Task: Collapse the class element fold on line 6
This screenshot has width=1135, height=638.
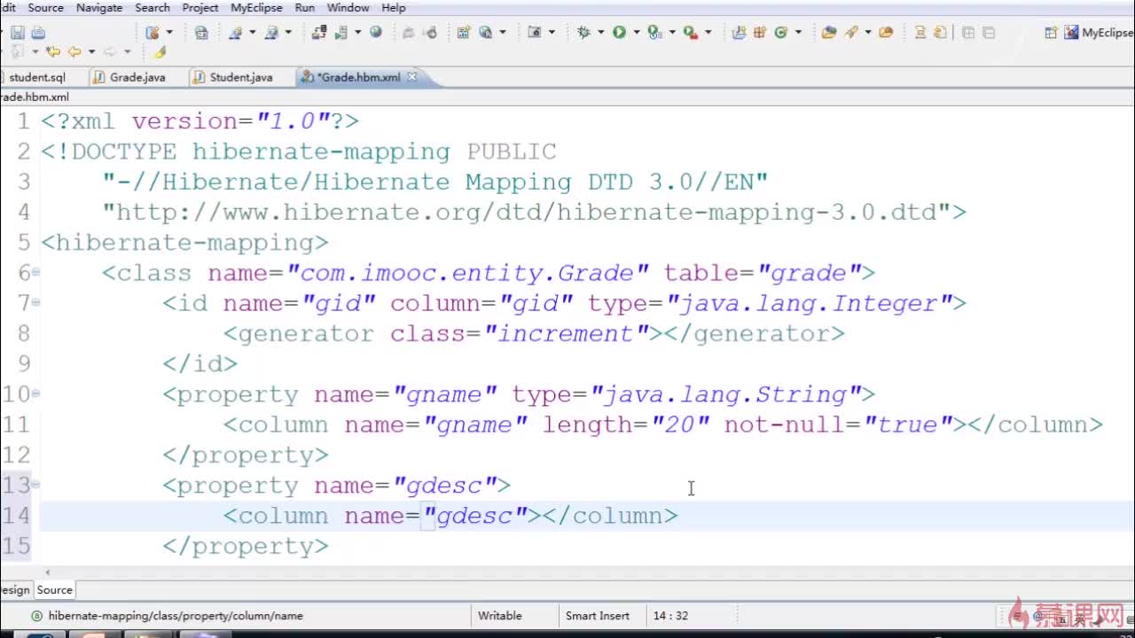Action: click(x=36, y=273)
